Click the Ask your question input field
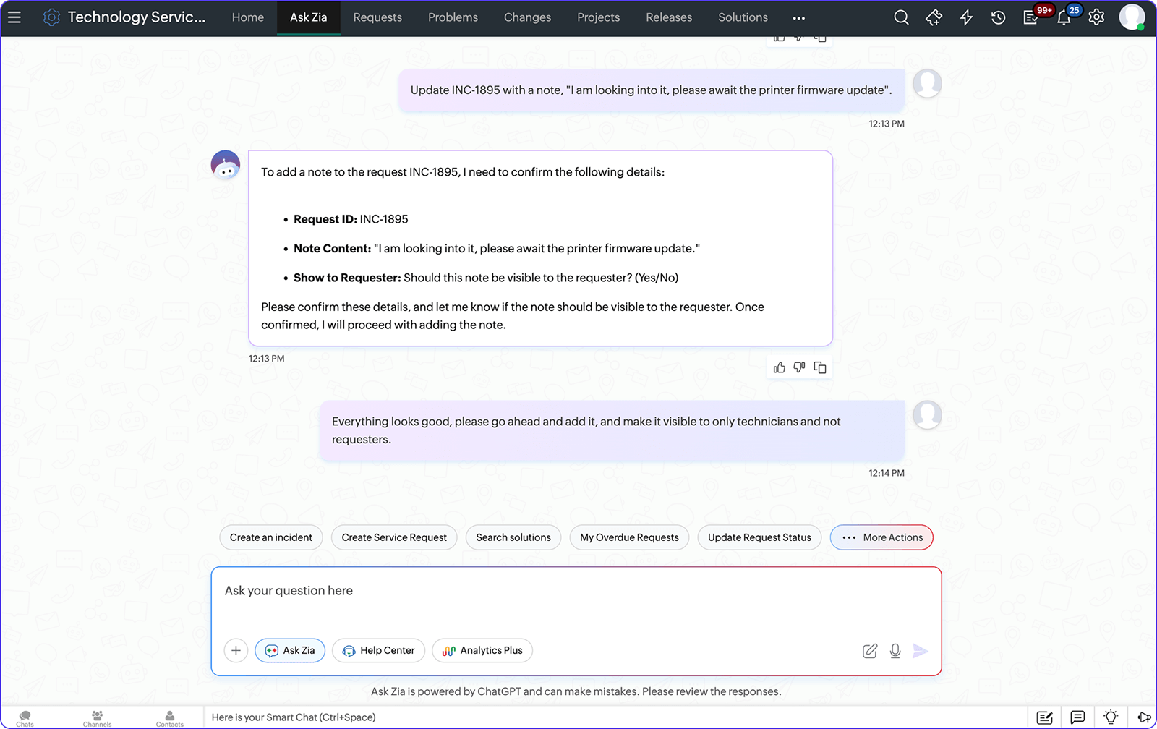The width and height of the screenshot is (1157, 729). [506, 591]
